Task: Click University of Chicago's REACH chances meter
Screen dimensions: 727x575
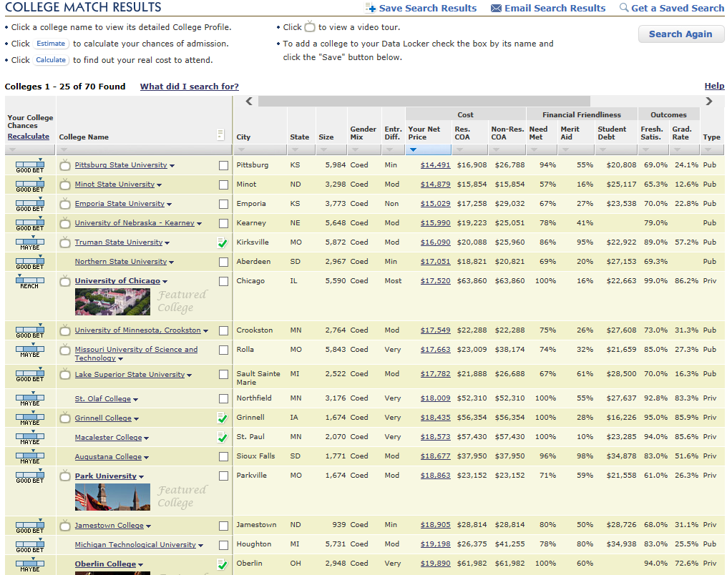Action: (x=30, y=282)
